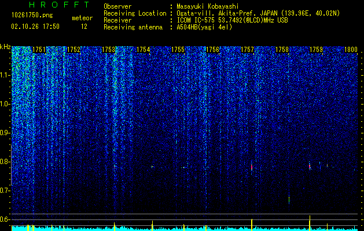Click the red meteor echo just after 1757
This screenshot has width=364, height=231.
tap(252, 167)
